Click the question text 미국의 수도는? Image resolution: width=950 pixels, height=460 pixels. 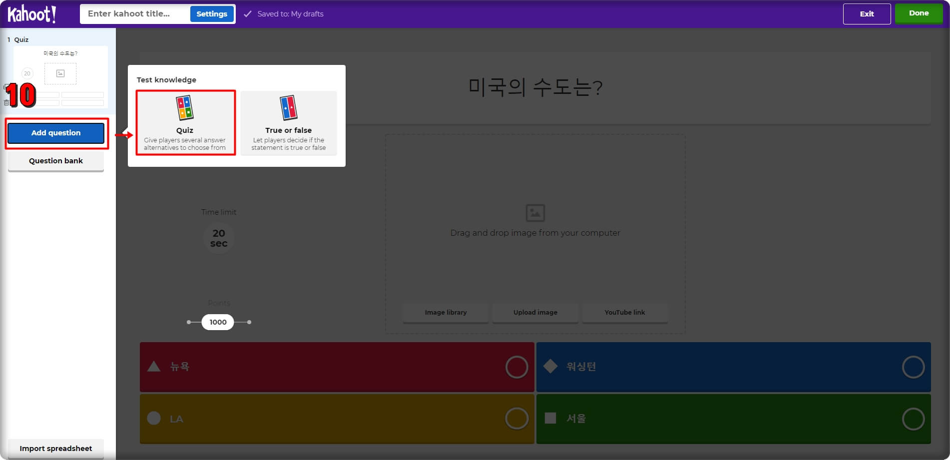pyautogui.click(x=535, y=87)
